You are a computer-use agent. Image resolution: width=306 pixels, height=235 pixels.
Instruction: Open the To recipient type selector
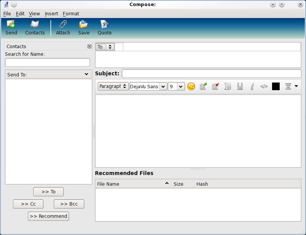(x=105, y=47)
